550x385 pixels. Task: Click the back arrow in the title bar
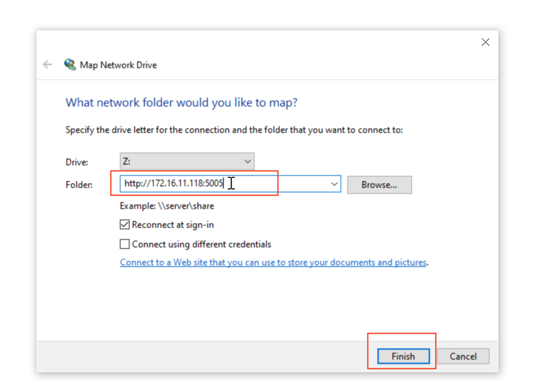(x=47, y=65)
